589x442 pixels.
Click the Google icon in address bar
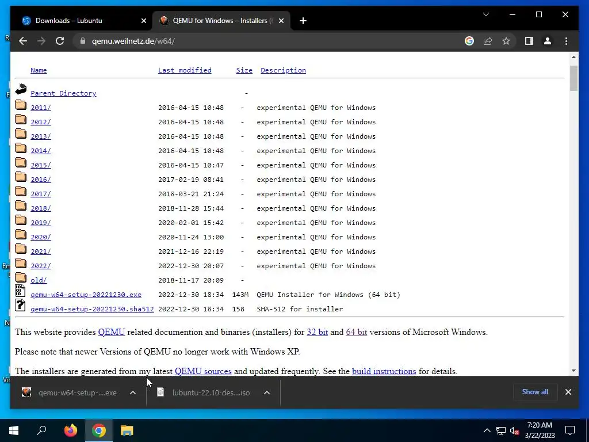click(x=469, y=41)
